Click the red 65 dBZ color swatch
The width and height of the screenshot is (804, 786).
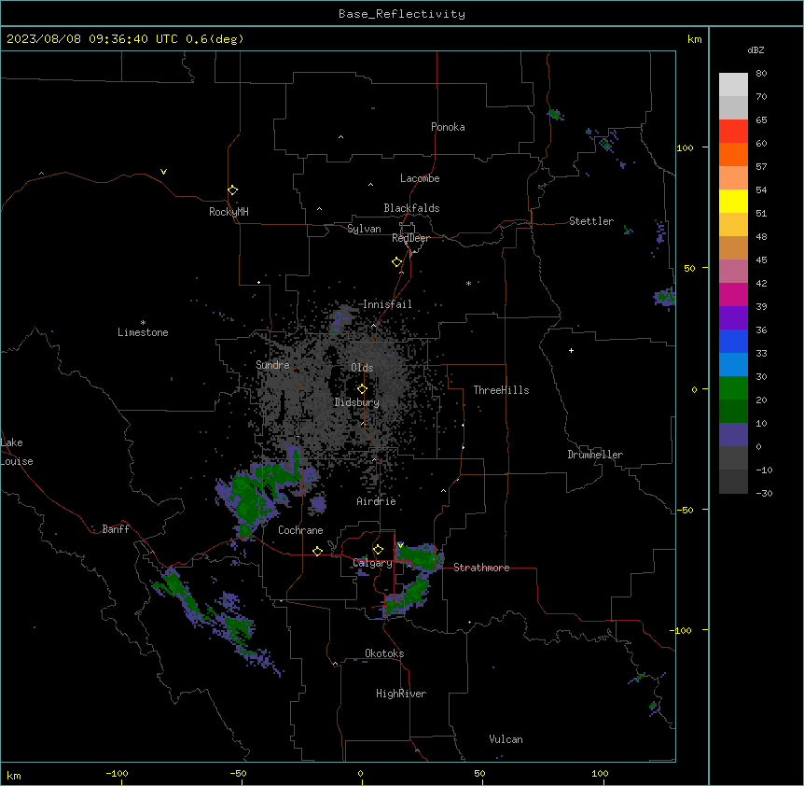tap(733, 132)
